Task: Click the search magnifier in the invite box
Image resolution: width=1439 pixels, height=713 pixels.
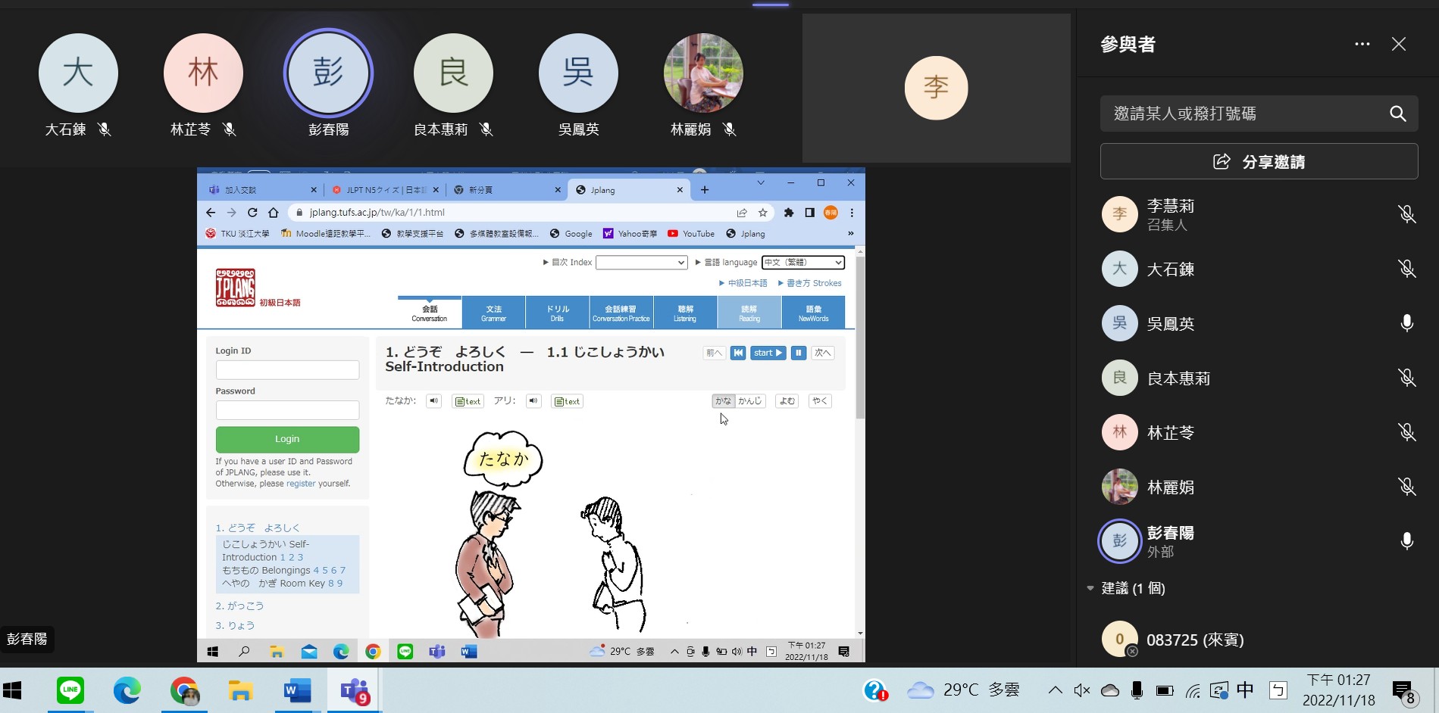Action: 1397,114
